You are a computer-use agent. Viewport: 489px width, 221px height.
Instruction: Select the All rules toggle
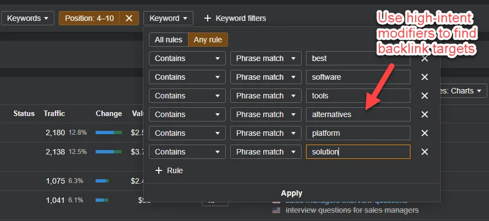[x=169, y=40]
